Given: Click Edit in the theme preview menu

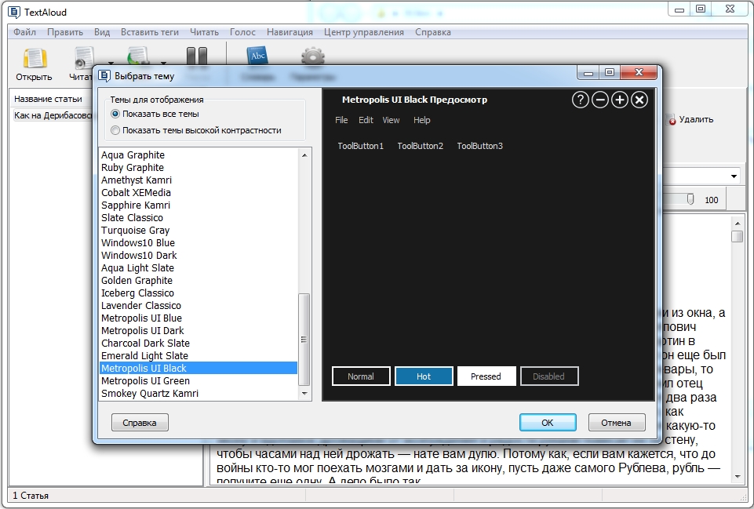Looking at the screenshot, I should tap(366, 120).
